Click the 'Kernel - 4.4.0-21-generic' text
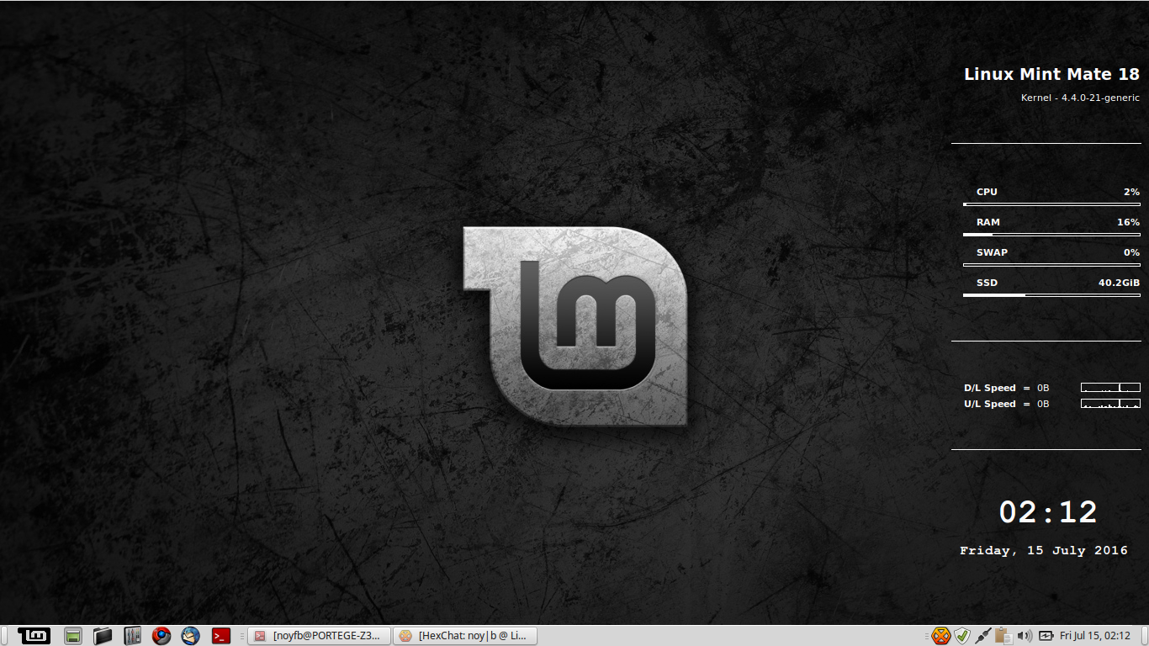 pyautogui.click(x=1080, y=98)
